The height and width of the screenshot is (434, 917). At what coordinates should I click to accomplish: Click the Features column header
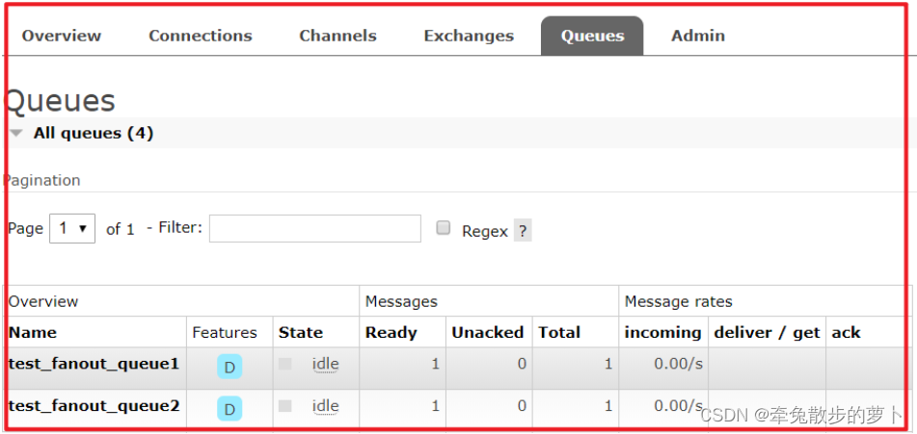tap(225, 333)
